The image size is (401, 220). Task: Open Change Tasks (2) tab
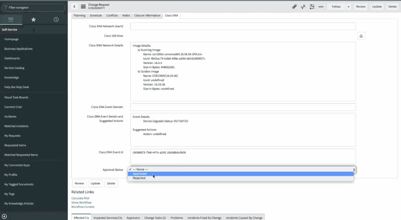click(155, 218)
